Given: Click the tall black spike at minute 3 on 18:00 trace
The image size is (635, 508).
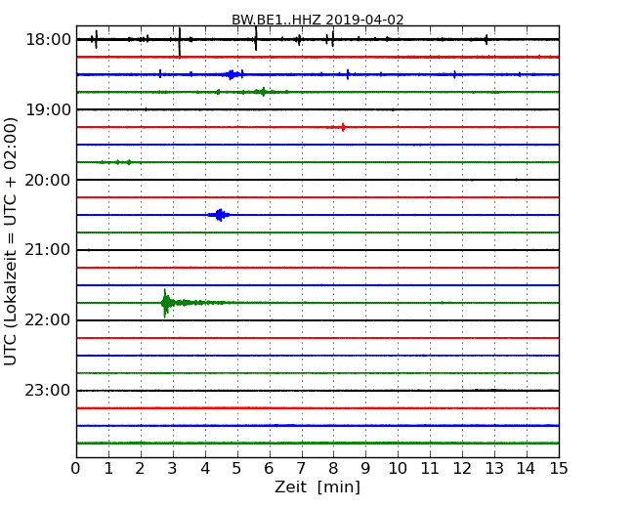Looking at the screenshot, I should coord(180,42).
